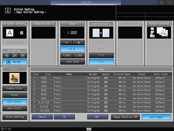Open help with the question mark icon
The width and height of the screenshot is (174, 131).
pyautogui.click(x=170, y=2)
